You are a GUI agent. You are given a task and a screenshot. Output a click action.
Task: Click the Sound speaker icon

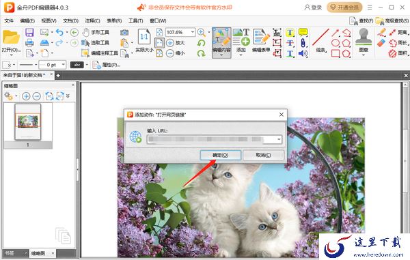coord(303,53)
